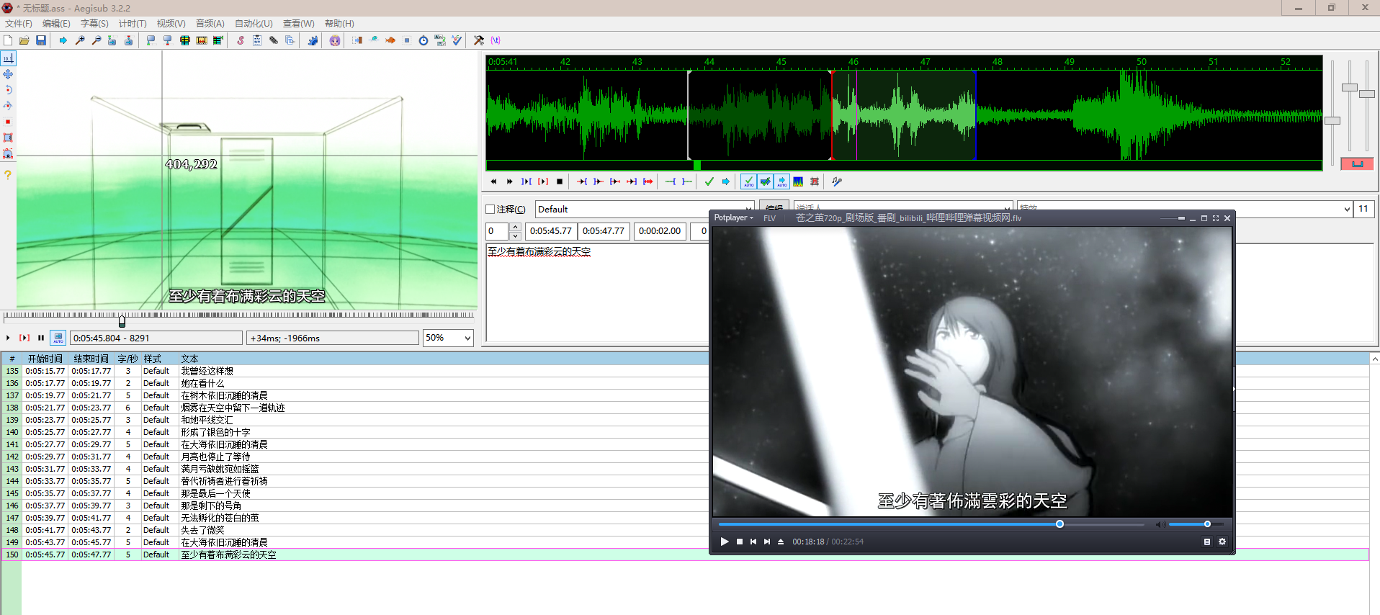Click the jump to frame arrow icon

pos(63,40)
